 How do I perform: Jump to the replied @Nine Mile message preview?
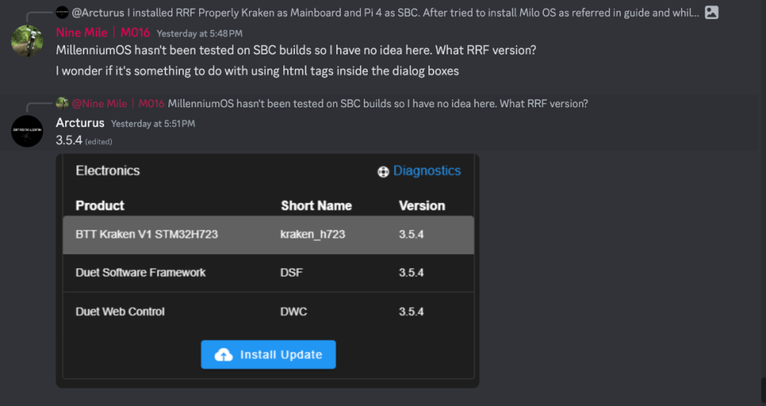[x=329, y=103]
